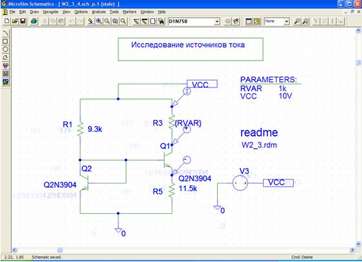Open a schematic file with folder icon
362x262 pixels.
tap(15, 21)
